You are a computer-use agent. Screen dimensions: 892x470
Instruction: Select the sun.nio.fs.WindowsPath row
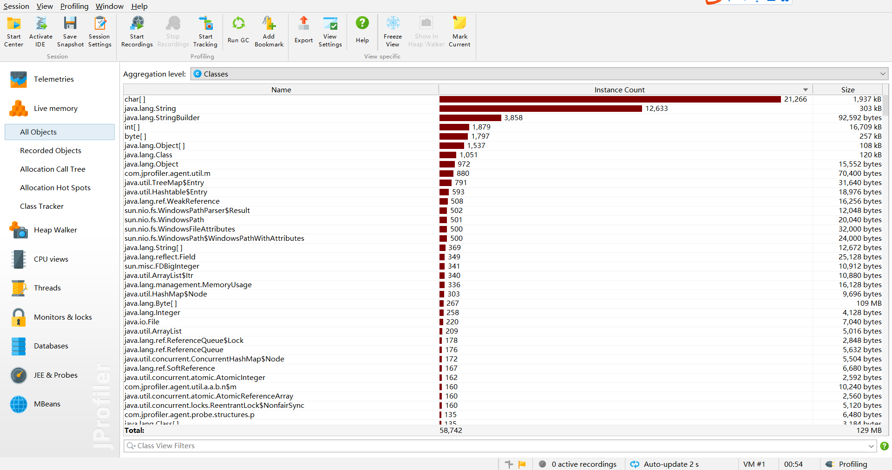click(503, 220)
